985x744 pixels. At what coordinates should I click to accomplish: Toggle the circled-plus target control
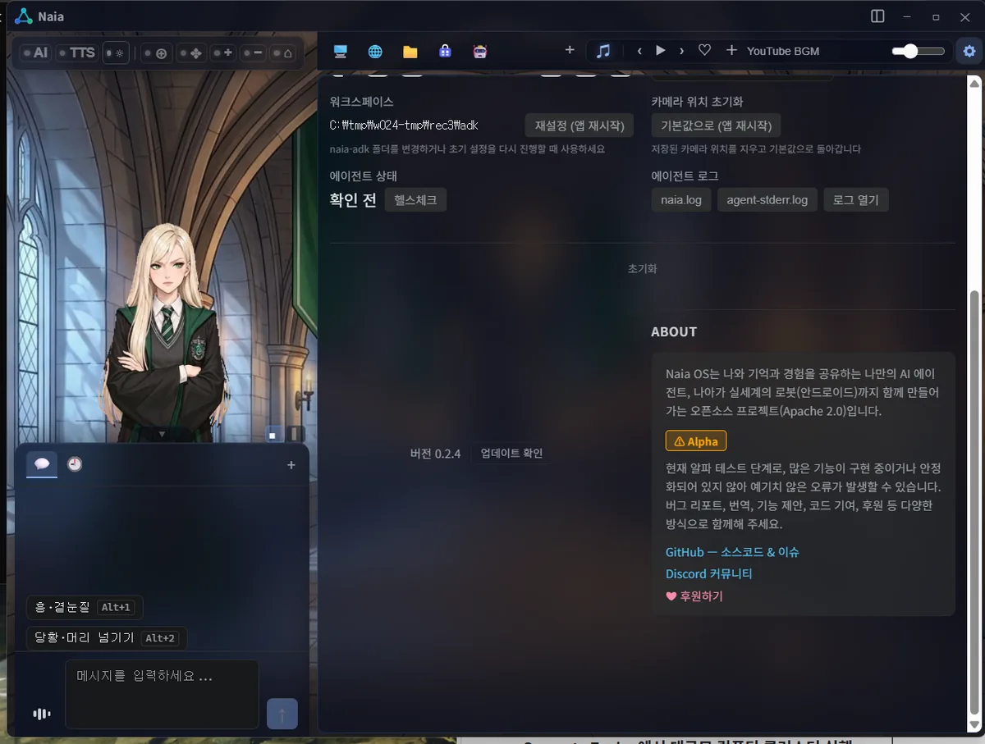(x=156, y=53)
